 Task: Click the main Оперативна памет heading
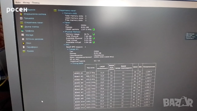67,10
